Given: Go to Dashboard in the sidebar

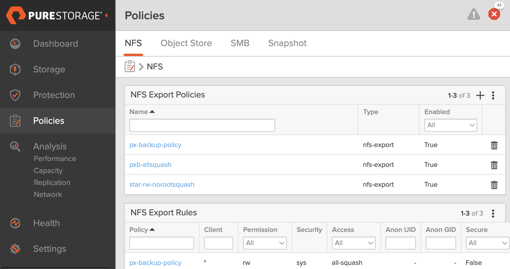Looking at the screenshot, I should pyautogui.click(x=55, y=44).
